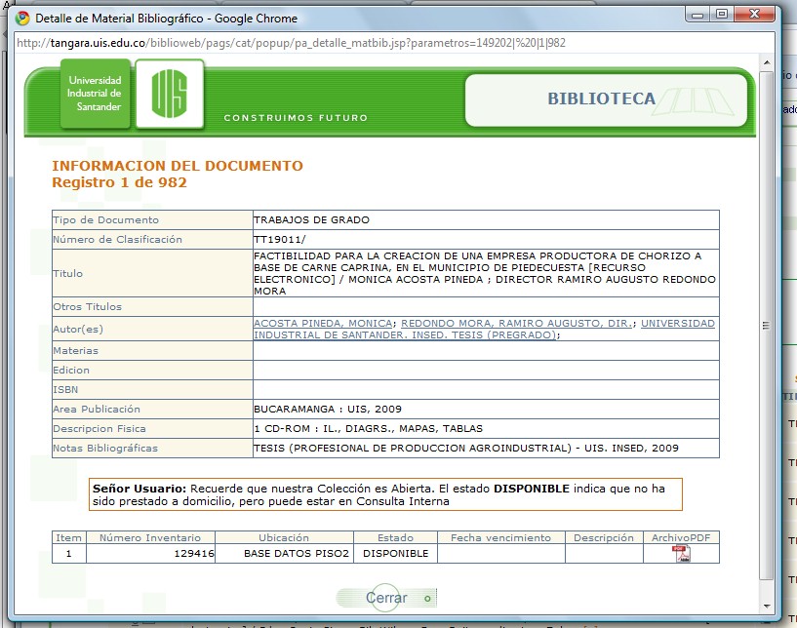Viewport: 797px width, 628px height.
Task: Open the PDF file icon in ArchivoPDF column
Action: pyautogui.click(x=681, y=554)
